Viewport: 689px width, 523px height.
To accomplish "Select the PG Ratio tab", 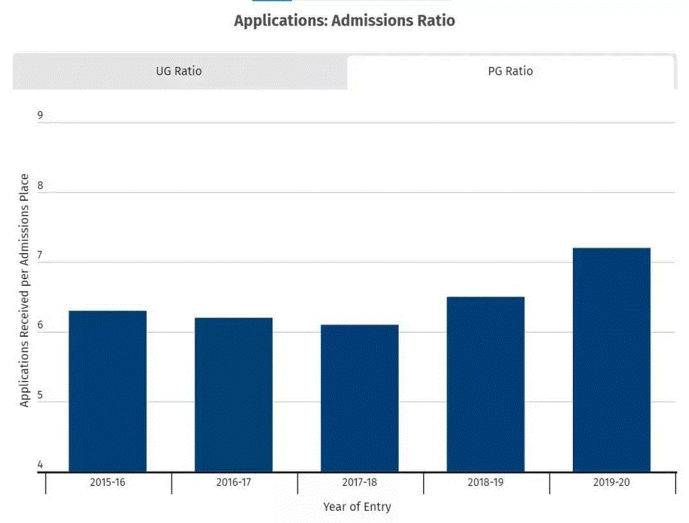I will (x=510, y=71).
